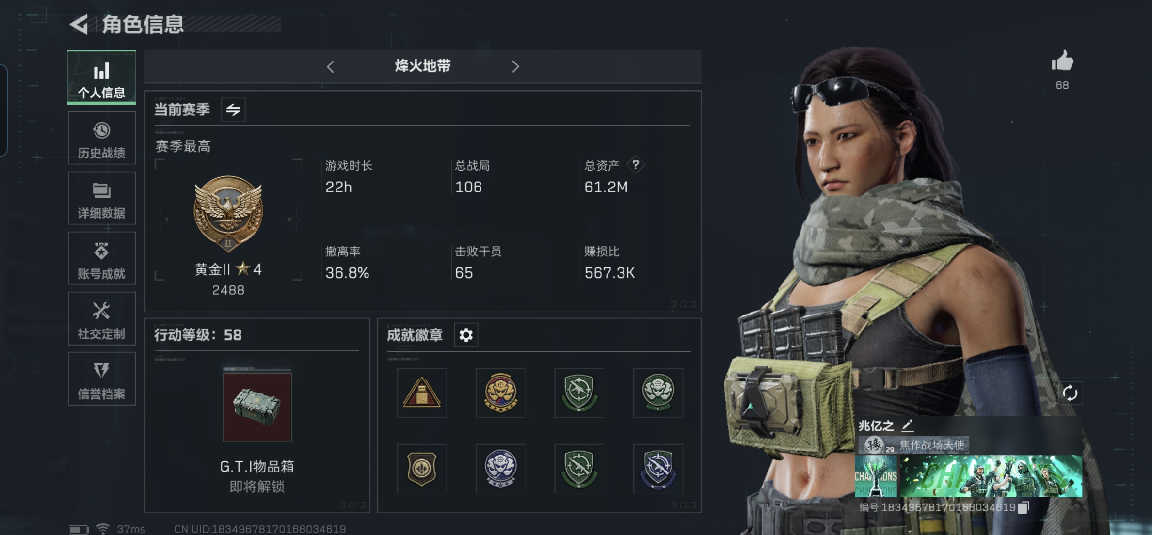Click the Champions banner name card
1152x535 pixels.
click(968, 476)
